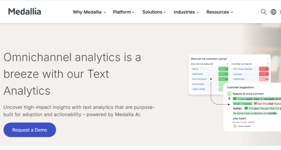Screen dimensions: 281x150
Task: Click the red -6.5 ATM score swatch
Action: click(x=264, y=69)
